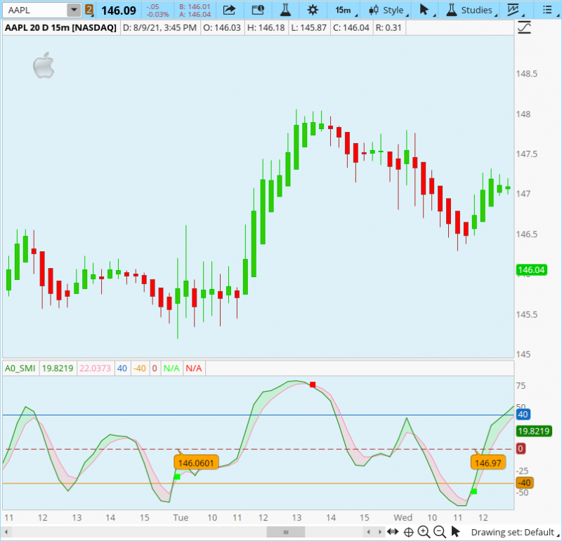Open the Style menu
Viewport: 562px width, 541px height.
point(388,10)
